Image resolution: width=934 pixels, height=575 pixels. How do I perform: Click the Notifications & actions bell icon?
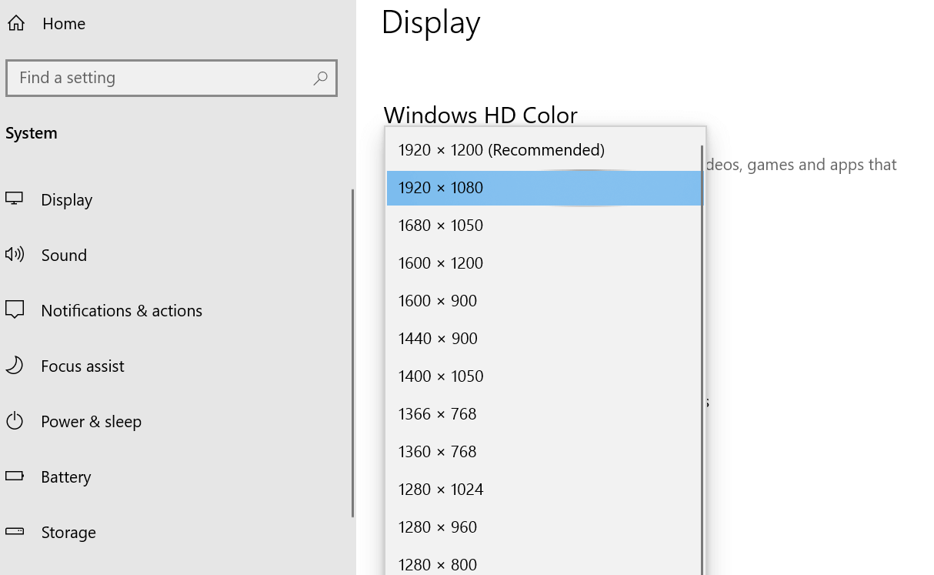click(x=15, y=310)
